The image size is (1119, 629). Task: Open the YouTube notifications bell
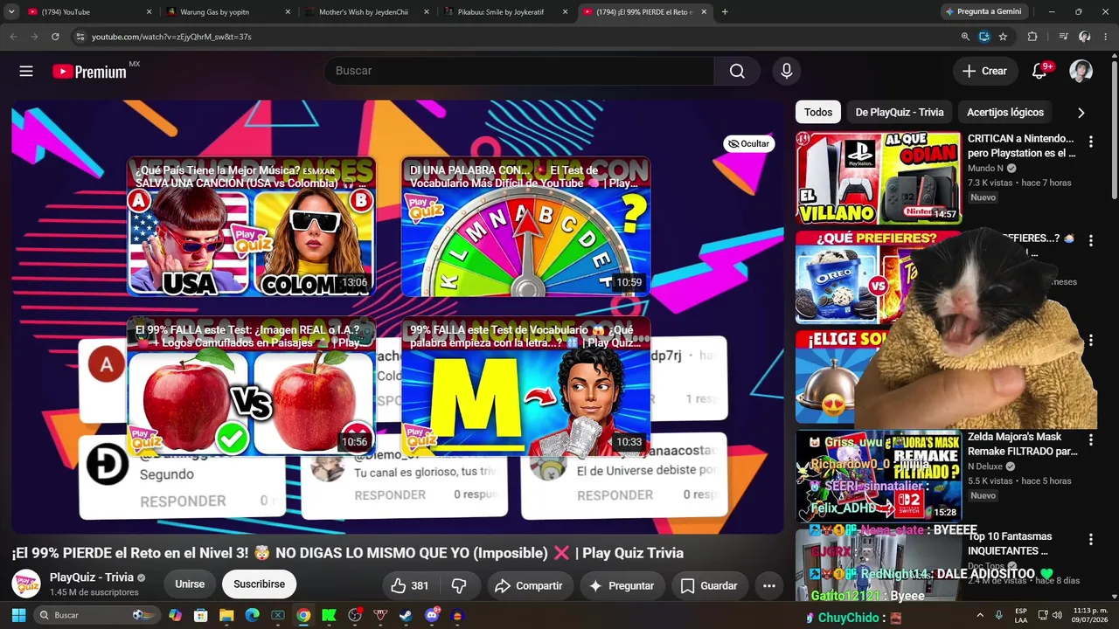1039,71
